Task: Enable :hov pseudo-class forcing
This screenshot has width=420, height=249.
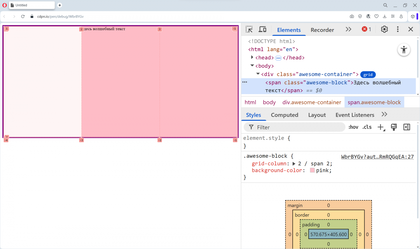Action: click(353, 127)
